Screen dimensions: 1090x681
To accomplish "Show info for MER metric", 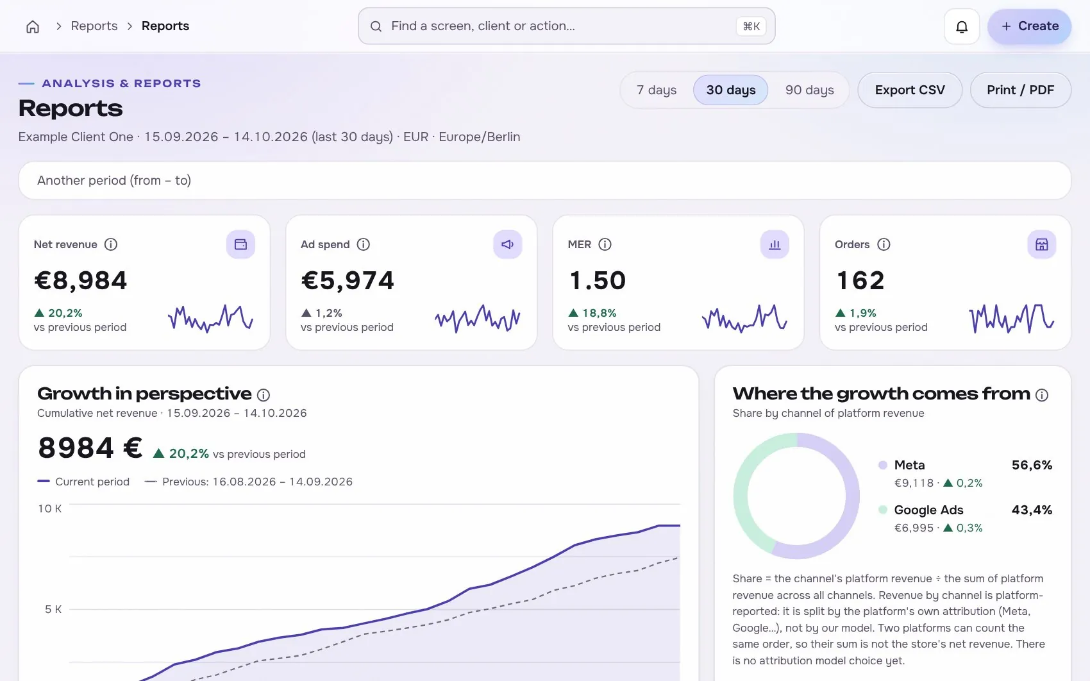I will click(605, 244).
